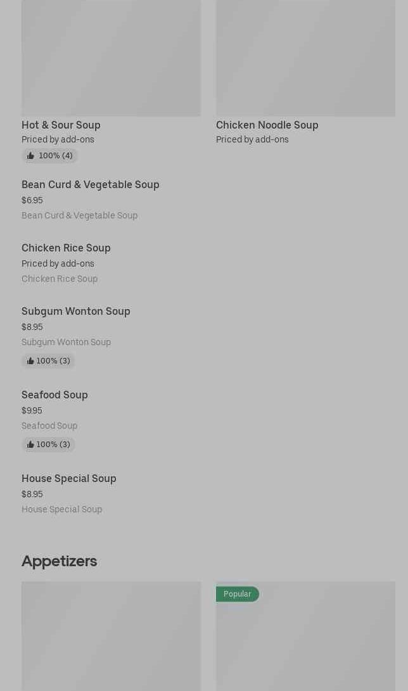Click the $6.95 Bean Curd soup price
The height and width of the screenshot is (691, 408).
[x=32, y=200]
